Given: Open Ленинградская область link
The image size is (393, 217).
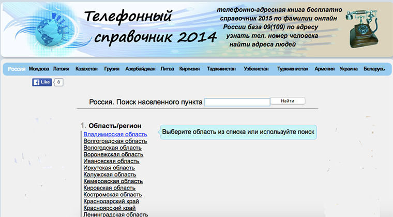Looking at the screenshot, I should [115, 214].
